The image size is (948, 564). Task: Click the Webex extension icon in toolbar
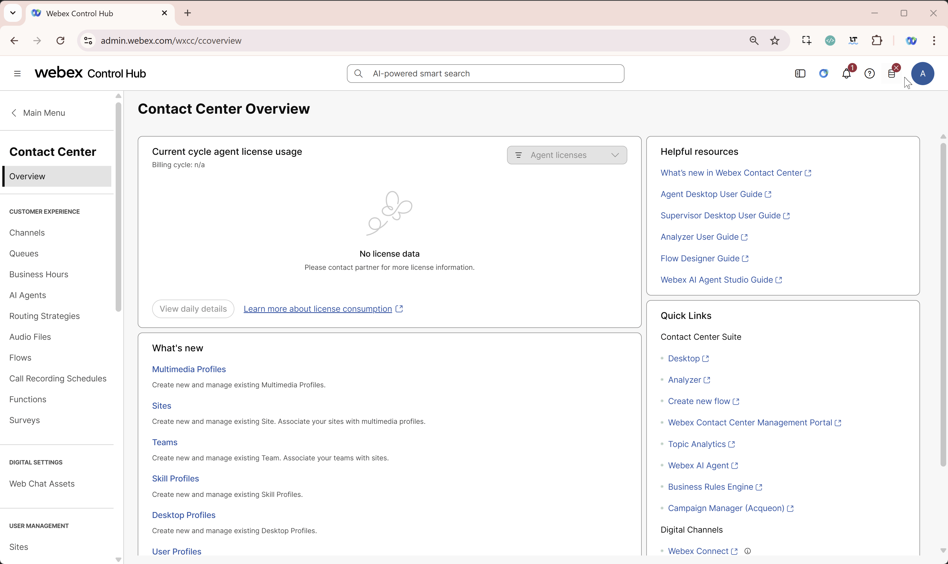[x=911, y=40]
